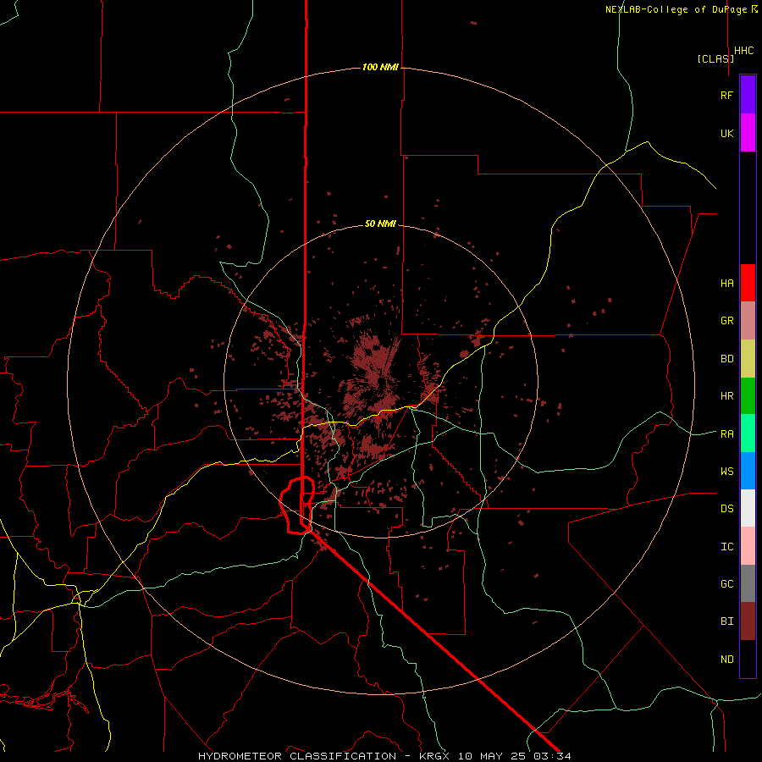The height and width of the screenshot is (762, 762).
Task: Pick the RA light green swatch
Action: (x=748, y=433)
